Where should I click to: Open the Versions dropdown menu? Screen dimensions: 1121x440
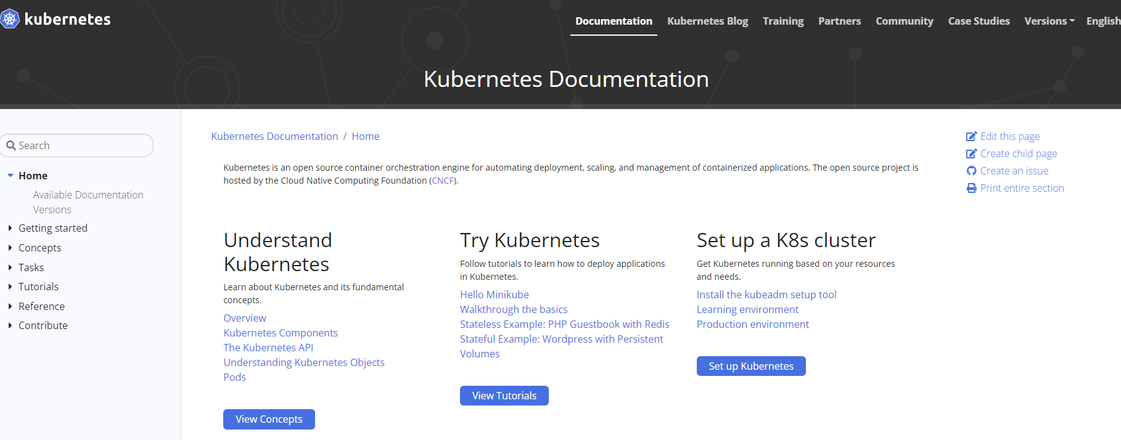[x=1049, y=21]
